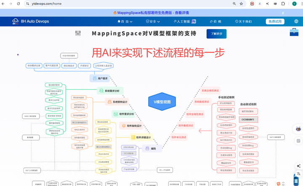303x186 pixels.
Task: Click the 自动创建Bug node
Action: (248, 146)
